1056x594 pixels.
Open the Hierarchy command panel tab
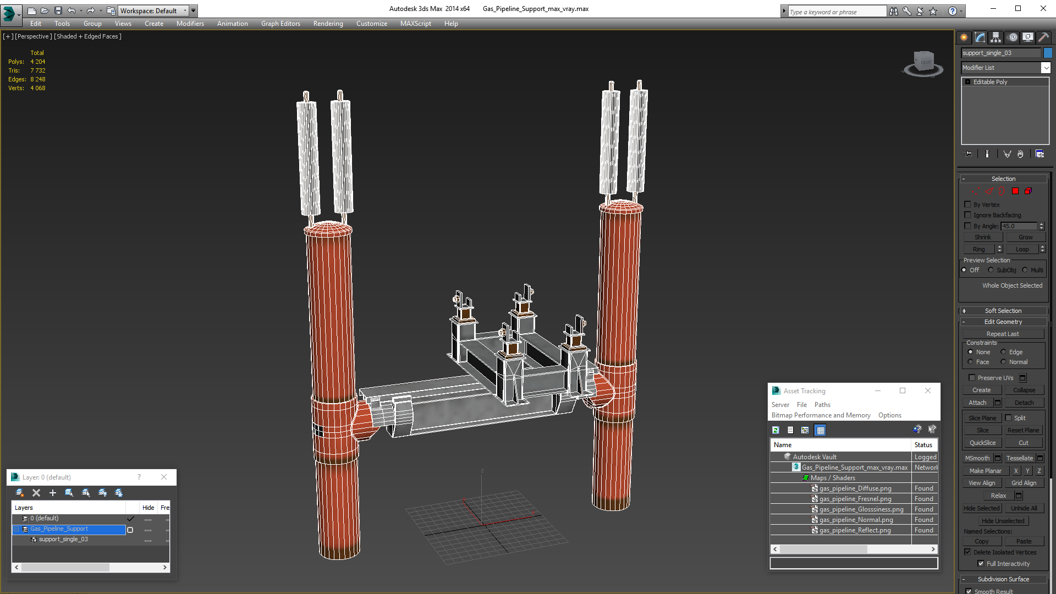point(996,37)
